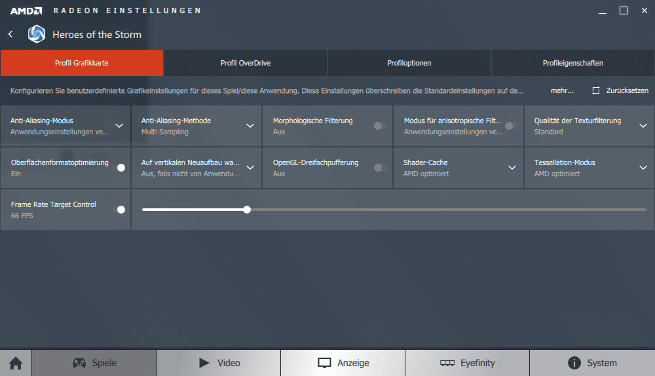Open Auf vertikalen Neuaufbau warten dropdown
Viewport: 655px width, 376px height.
[x=250, y=168]
